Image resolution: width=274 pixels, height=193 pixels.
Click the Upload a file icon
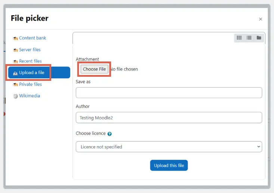(x=15, y=73)
